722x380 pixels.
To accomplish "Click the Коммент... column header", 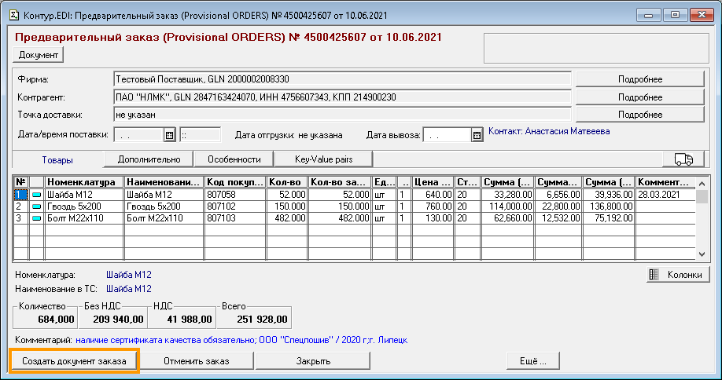I will (x=665, y=182).
